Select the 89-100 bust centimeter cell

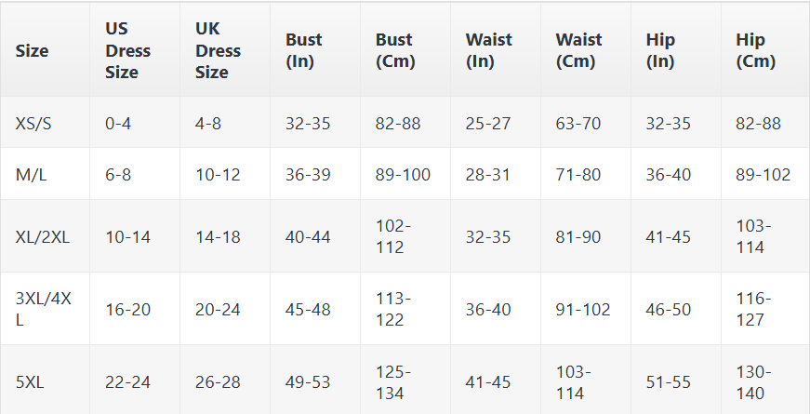pos(403,174)
